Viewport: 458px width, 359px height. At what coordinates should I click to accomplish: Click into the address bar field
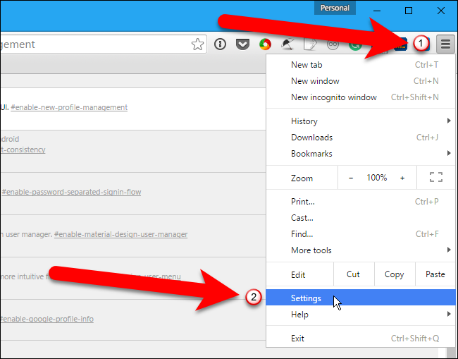pyautogui.click(x=104, y=44)
